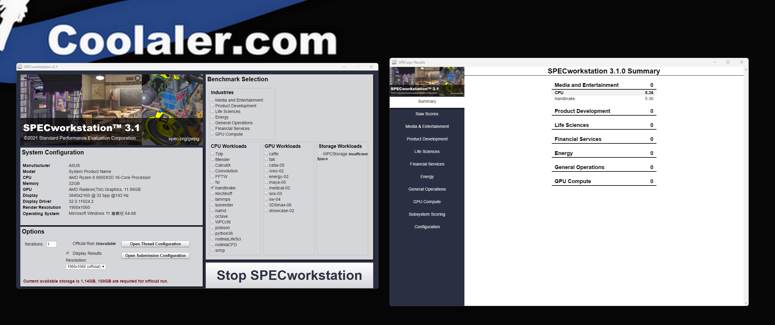Click the CPU 5.36 summary row
The height and width of the screenshot is (325, 775).
[x=604, y=93]
